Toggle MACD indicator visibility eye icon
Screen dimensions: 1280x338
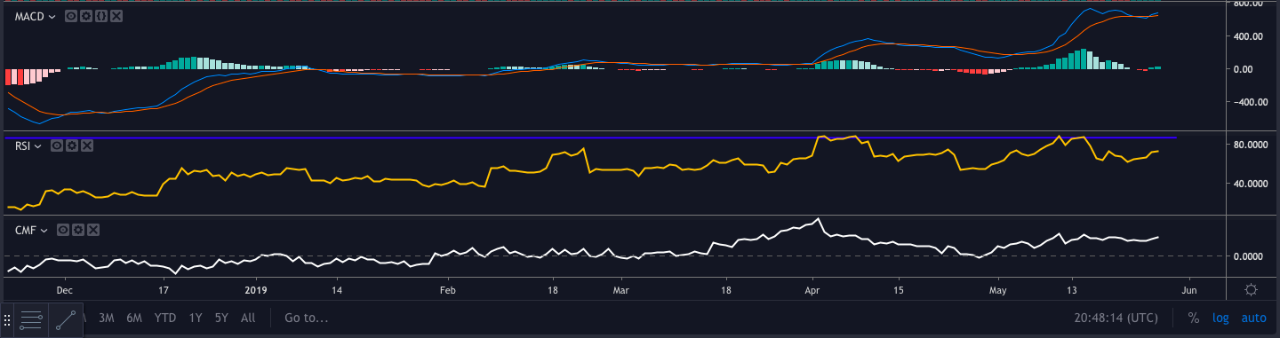71,17
